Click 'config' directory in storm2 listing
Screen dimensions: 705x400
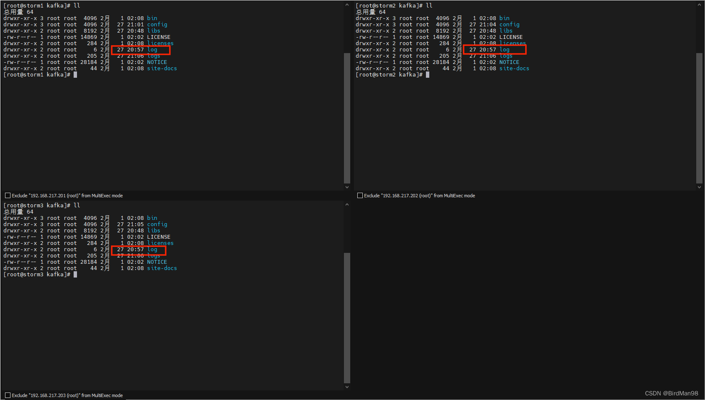click(x=510, y=25)
